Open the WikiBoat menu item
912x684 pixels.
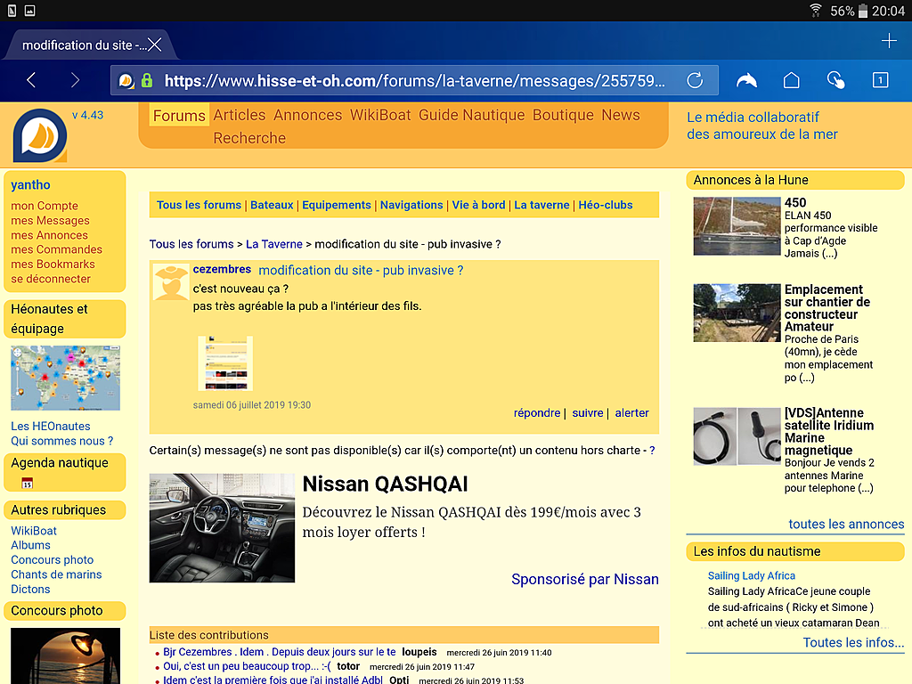point(380,115)
